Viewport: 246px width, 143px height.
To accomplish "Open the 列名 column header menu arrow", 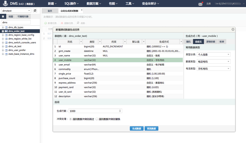I will (81, 42).
